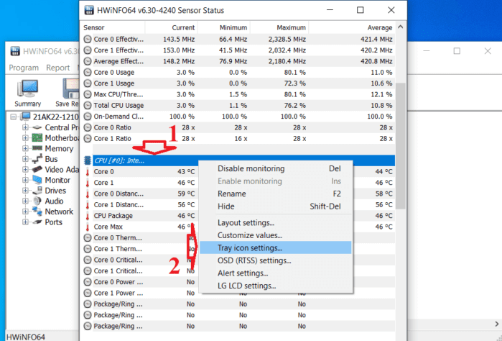Expand the Audio tree node

point(25,201)
